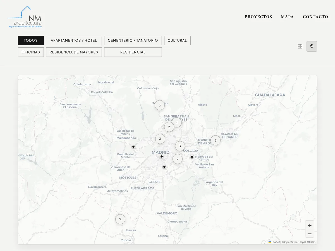Click the Fuenlabrada map label
This screenshot has width=335, height=251.
coord(142,188)
